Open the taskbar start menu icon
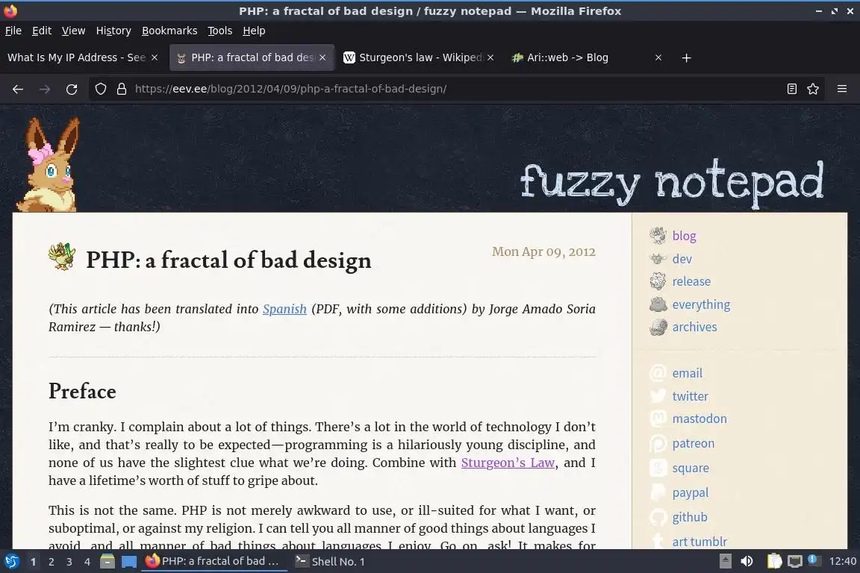 (11, 562)
